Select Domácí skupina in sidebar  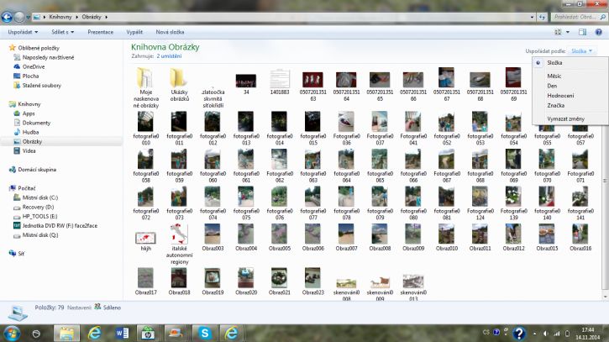tap(37, 170)
